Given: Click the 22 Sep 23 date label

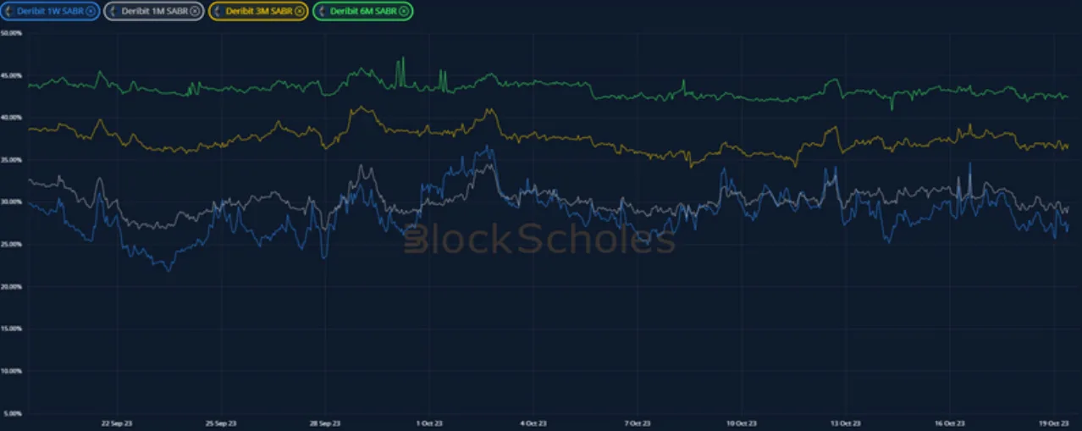Looking at the screenshot, I should click(116, 423).
